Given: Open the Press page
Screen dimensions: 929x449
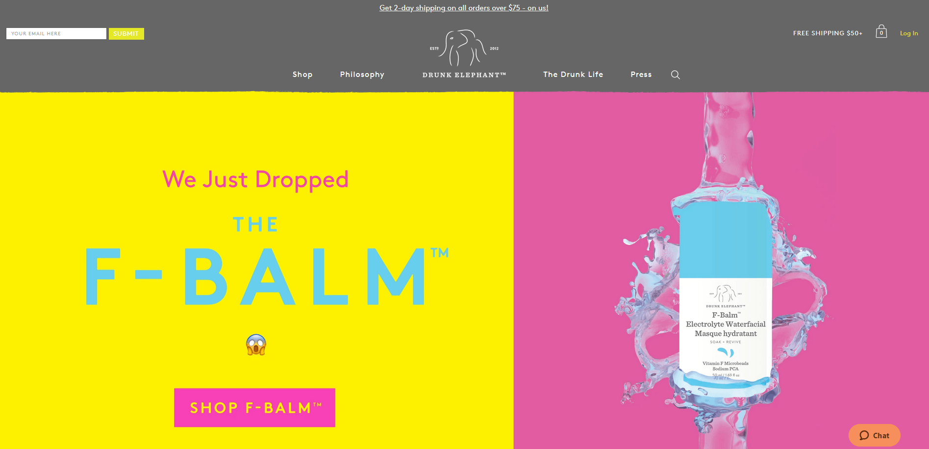Looking at the screenshot, I should (x=641, y=75).
